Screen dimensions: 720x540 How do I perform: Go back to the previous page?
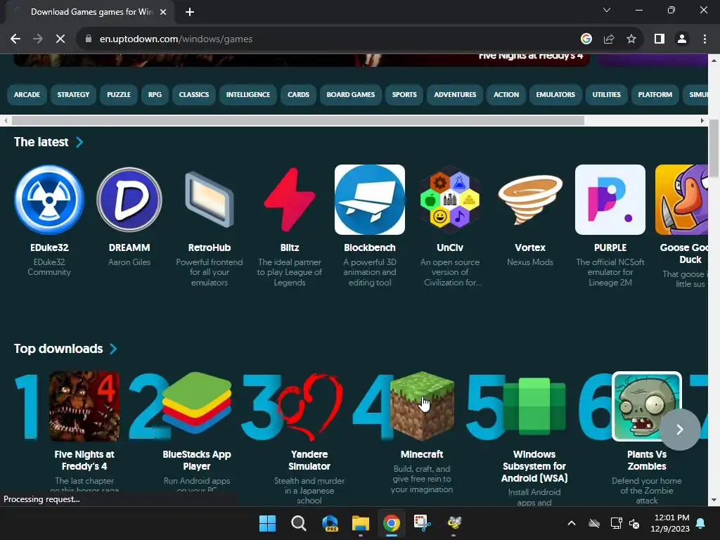point(15,39)
